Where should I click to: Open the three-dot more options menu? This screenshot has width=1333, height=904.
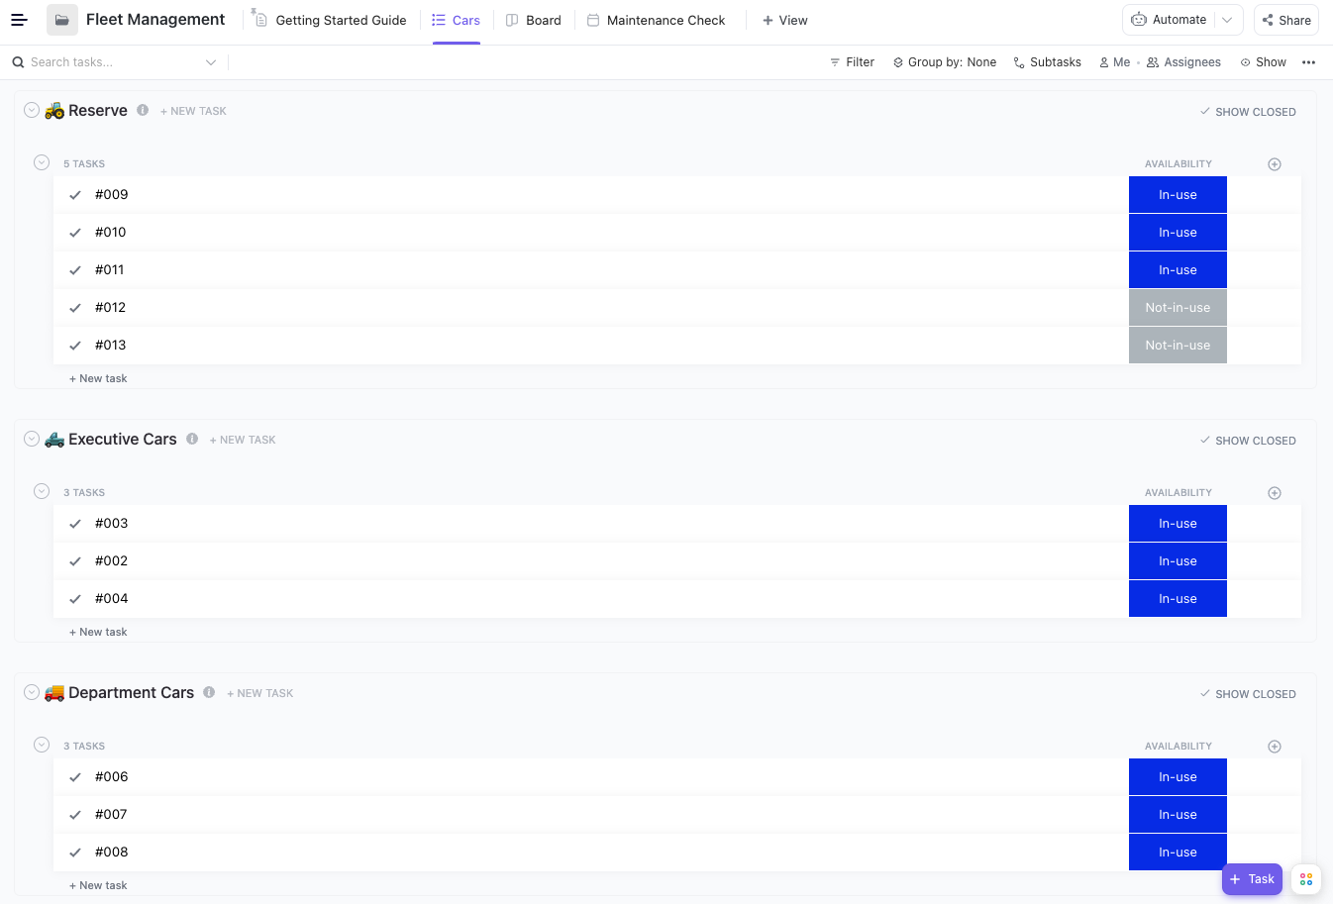[x=1308, y=62]
